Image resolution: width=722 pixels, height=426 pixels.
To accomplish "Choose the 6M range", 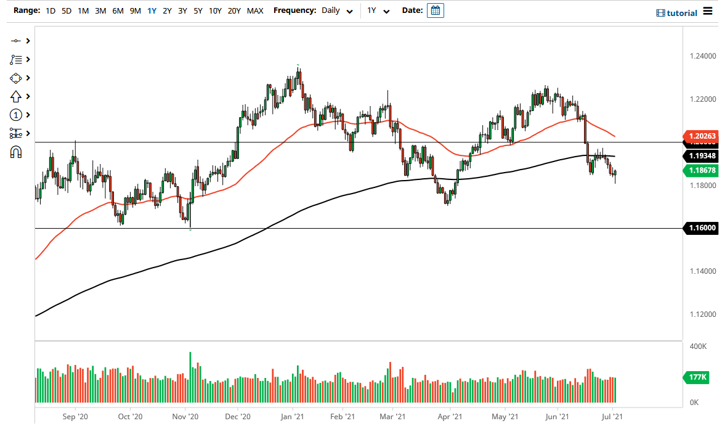I will click(x=118, y=10).
